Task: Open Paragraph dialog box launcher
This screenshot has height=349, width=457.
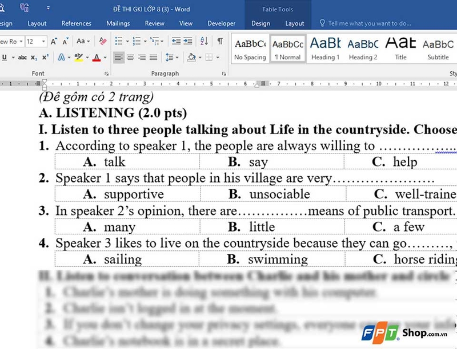Action: coord(224,74)
